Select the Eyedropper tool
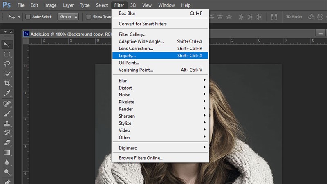The height and width of the screenshot is (184, 327). [7, 93]
